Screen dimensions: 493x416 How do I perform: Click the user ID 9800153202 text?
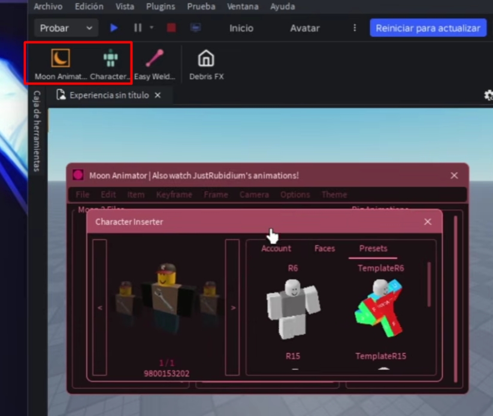click(x=167, y=373)
